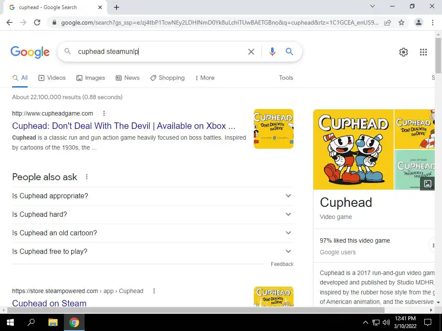442x331 pixels.
Task: Open the notification center icon
Action: tap(428, 322)
